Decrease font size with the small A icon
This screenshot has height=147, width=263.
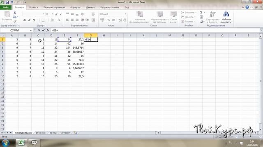61,14
